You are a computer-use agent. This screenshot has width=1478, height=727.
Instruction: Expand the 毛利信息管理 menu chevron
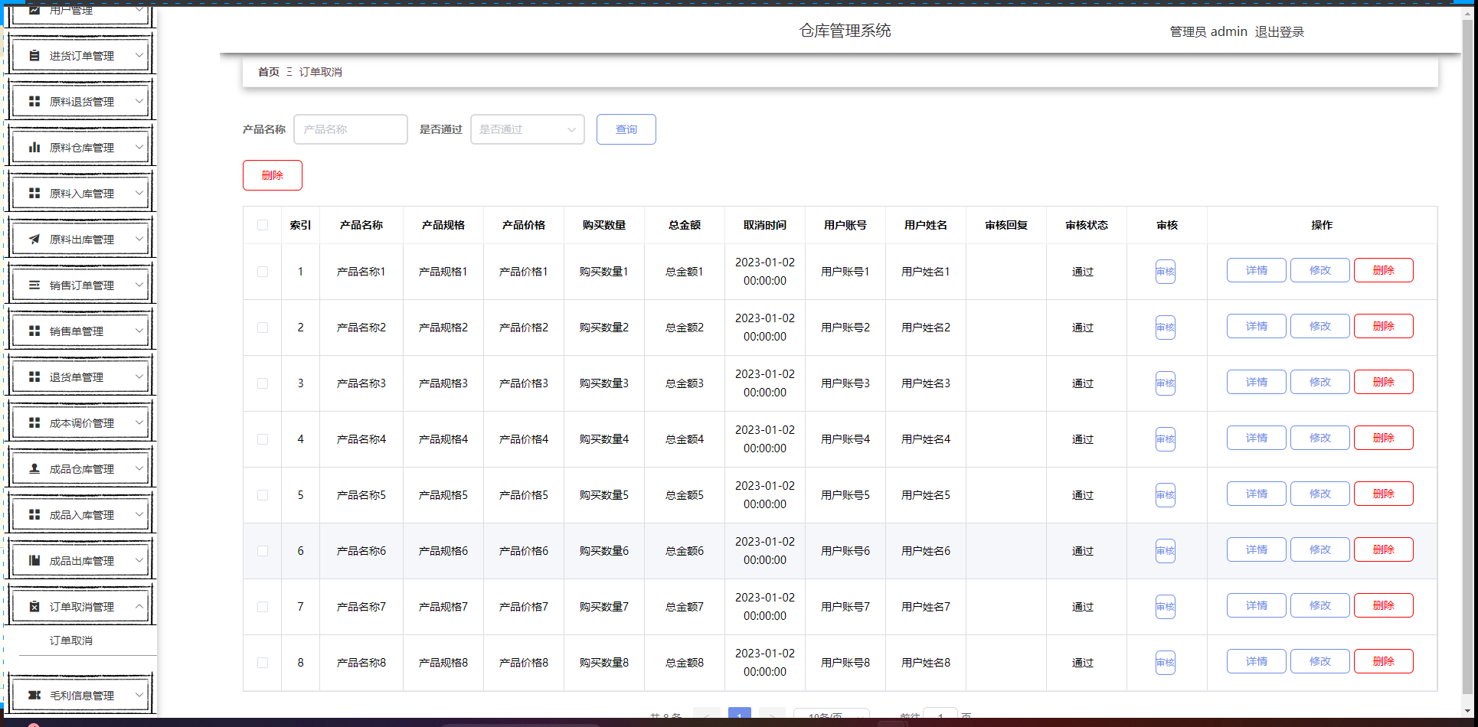(139, 695)
